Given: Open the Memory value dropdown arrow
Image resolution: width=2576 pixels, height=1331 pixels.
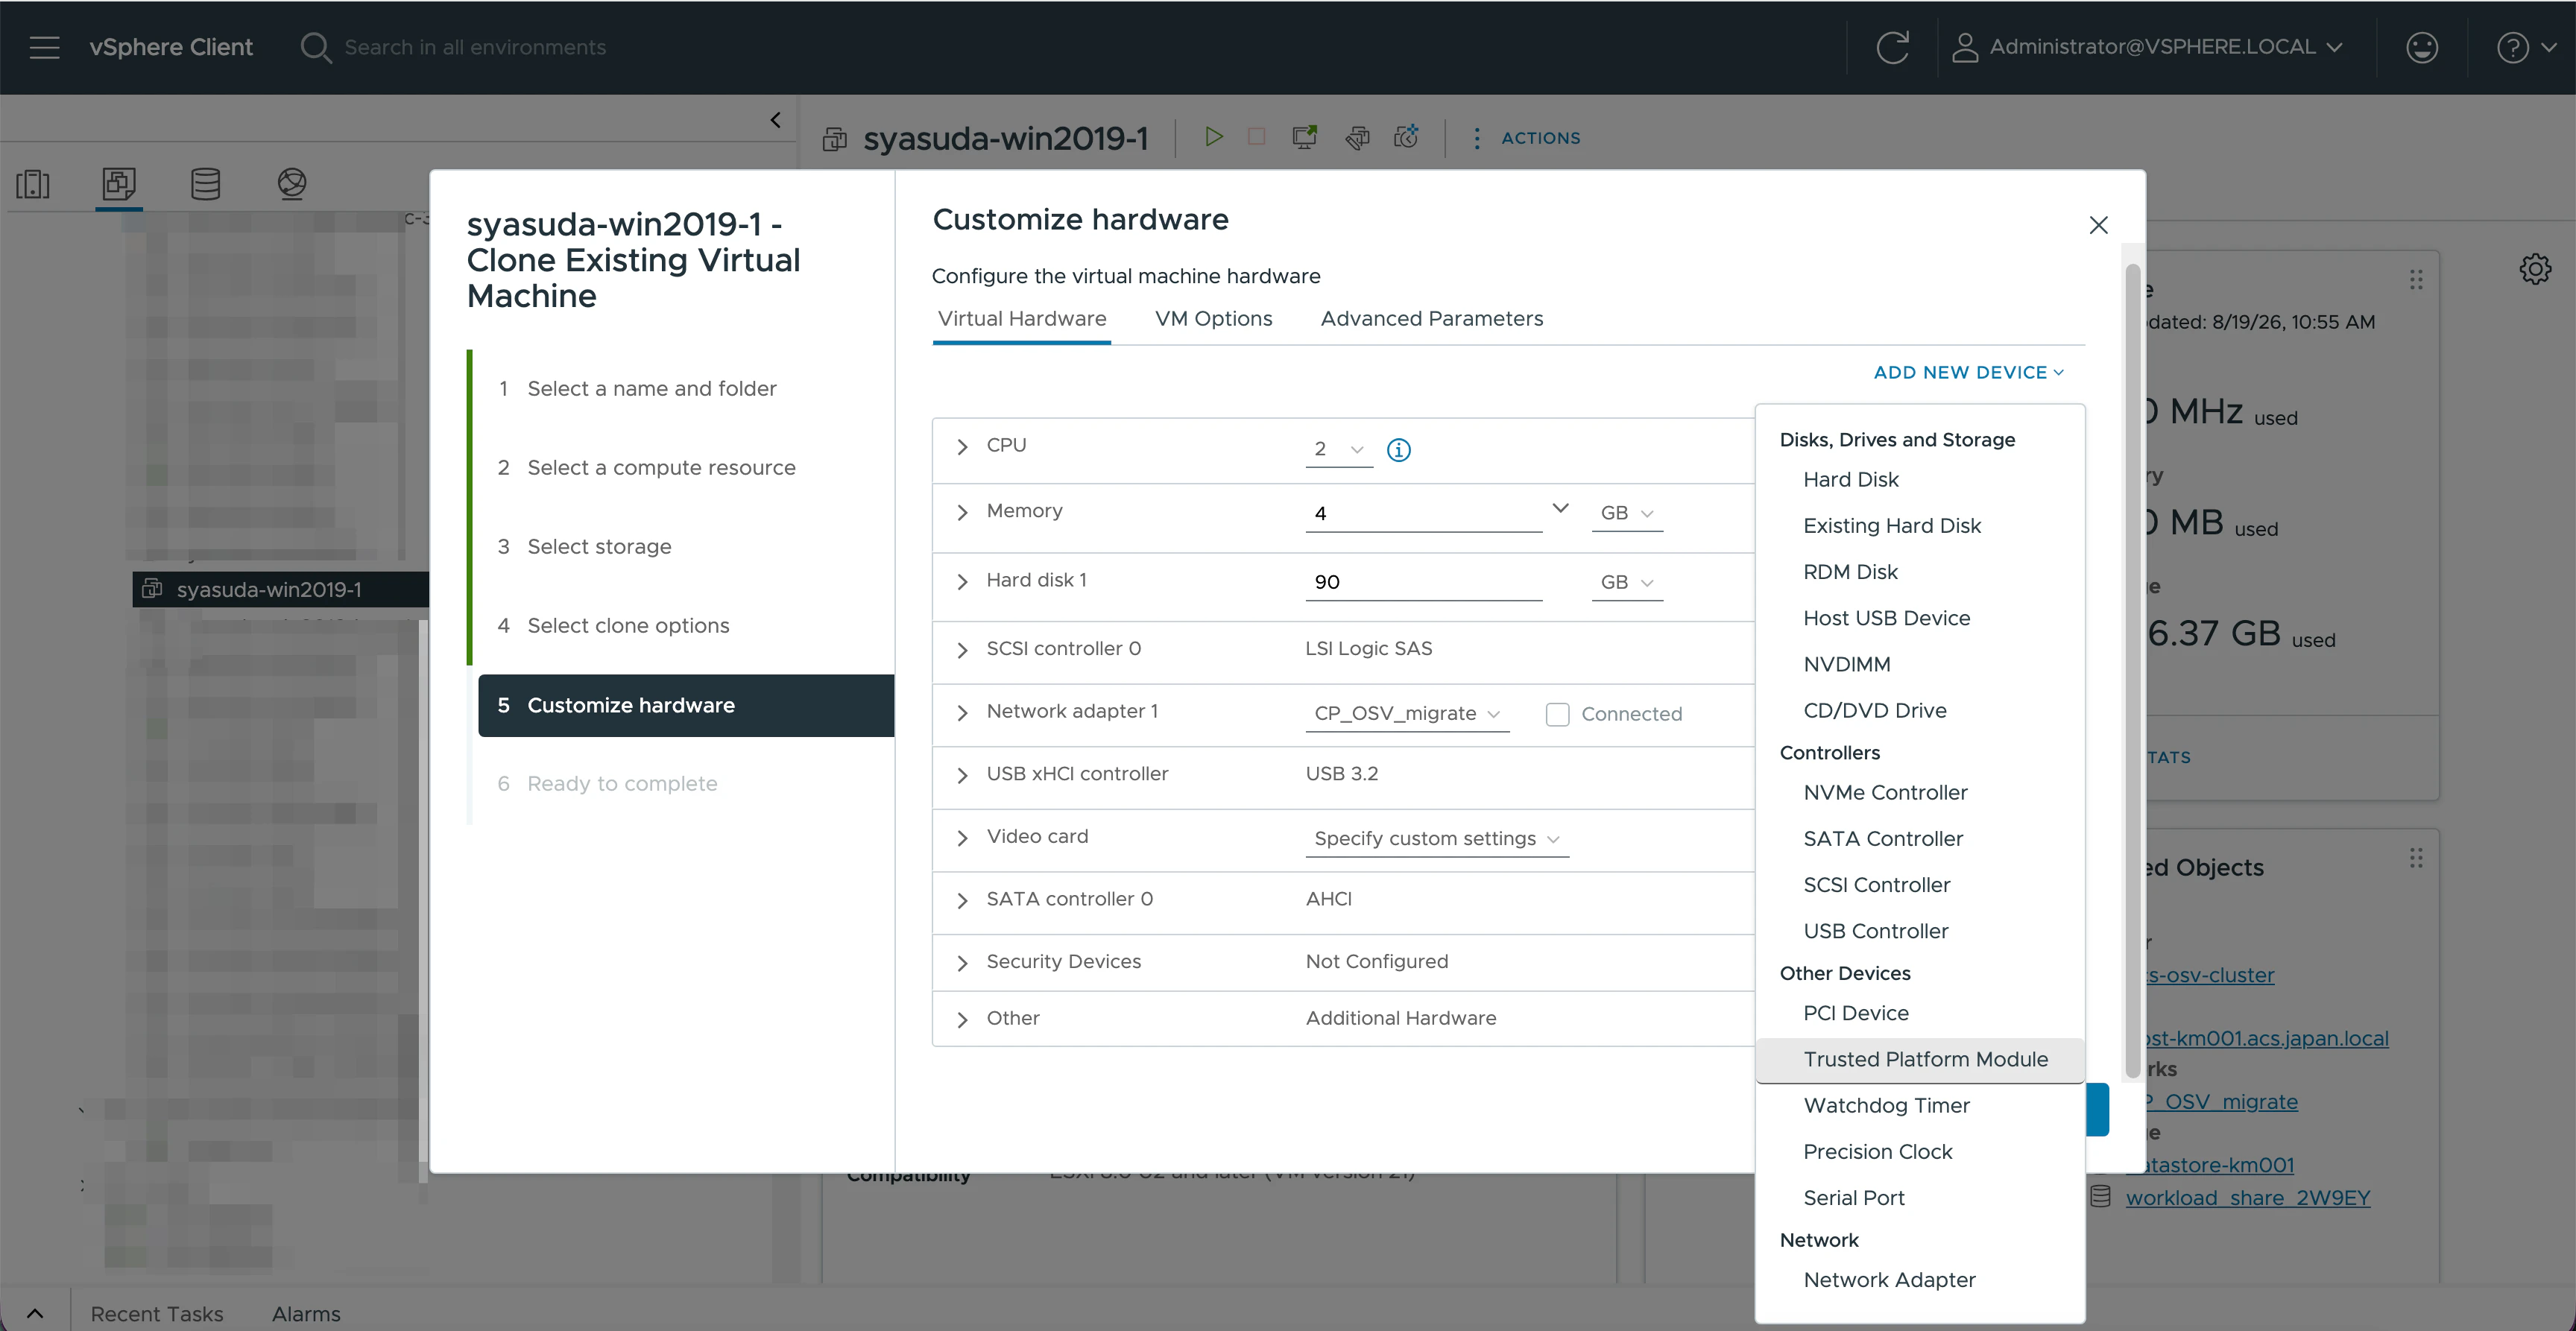Looking at the screenshot, I should click(1559, 509).
